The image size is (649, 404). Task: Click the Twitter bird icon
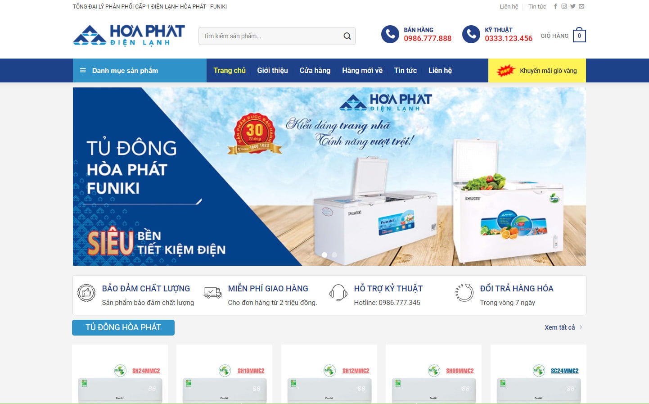coord(573,6)
